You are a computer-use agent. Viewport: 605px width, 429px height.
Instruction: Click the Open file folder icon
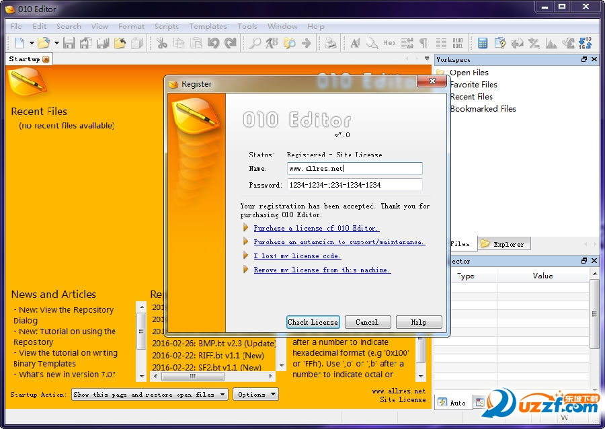(44, 43)
